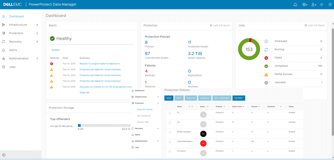Click the red error icon for Restore alert

click(x=51, y=64)
